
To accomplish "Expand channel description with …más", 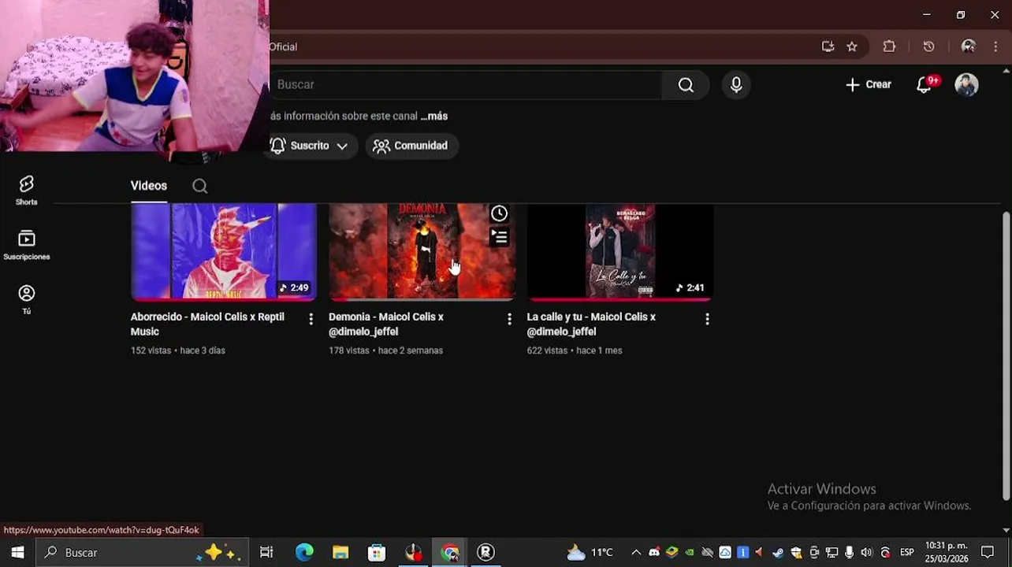I will tap(434, 116).
